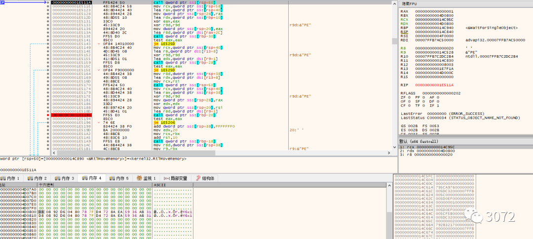The width and height of the screenshot is (533, 239).
Task: Select the RBP register value 14C940
Action: click(x=434, y=28)
